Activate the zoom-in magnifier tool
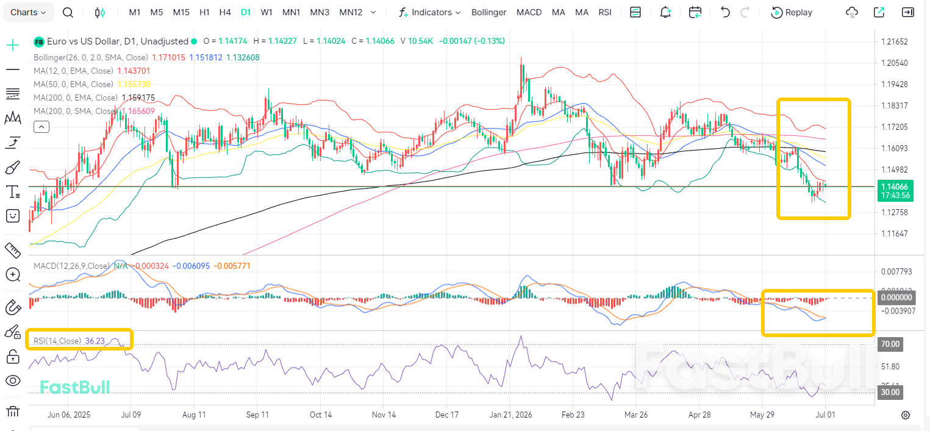930x431 pixels. point(13,274)
